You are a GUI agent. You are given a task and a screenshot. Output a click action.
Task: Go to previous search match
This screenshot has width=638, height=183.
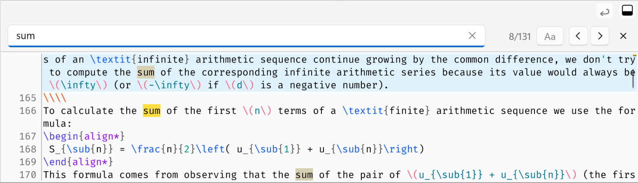click(x=578, y=36)
